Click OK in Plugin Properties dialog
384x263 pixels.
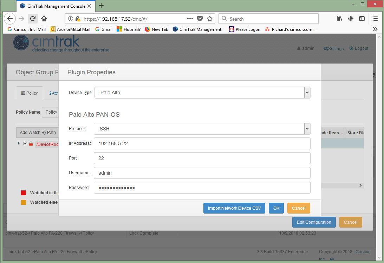coord(276,208)
